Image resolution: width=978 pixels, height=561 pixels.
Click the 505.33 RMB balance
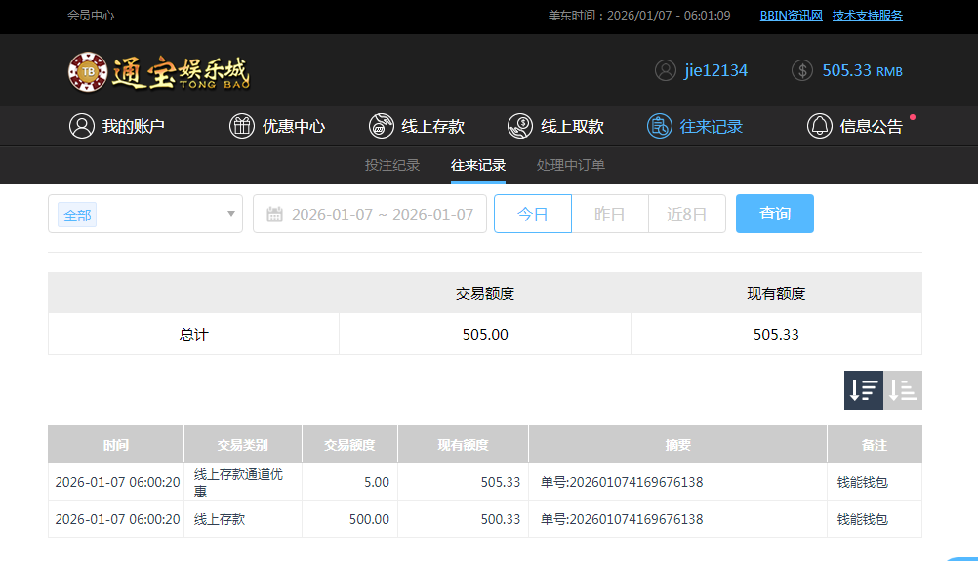click(x=862, y=70)
